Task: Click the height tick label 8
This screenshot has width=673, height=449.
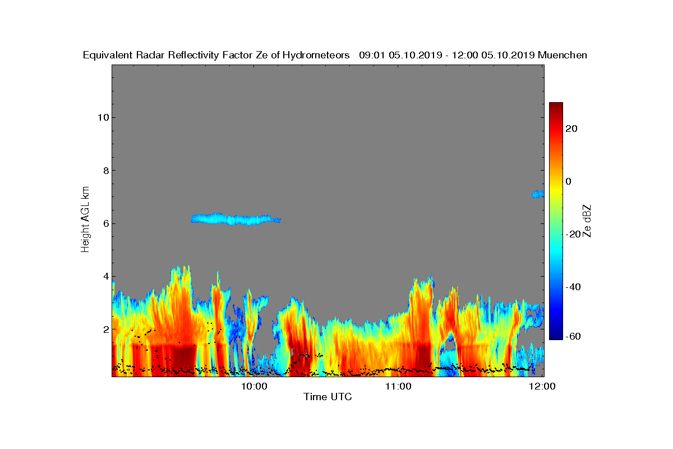Action: pyautogui.click(x=105, y=171)
